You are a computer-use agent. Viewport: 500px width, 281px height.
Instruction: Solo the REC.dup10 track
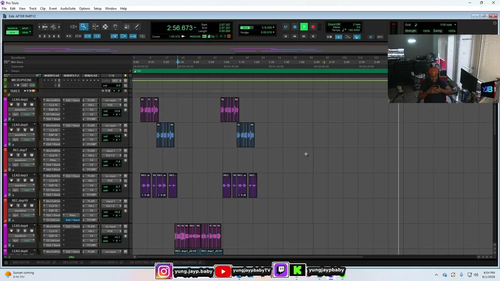(25, 206)
